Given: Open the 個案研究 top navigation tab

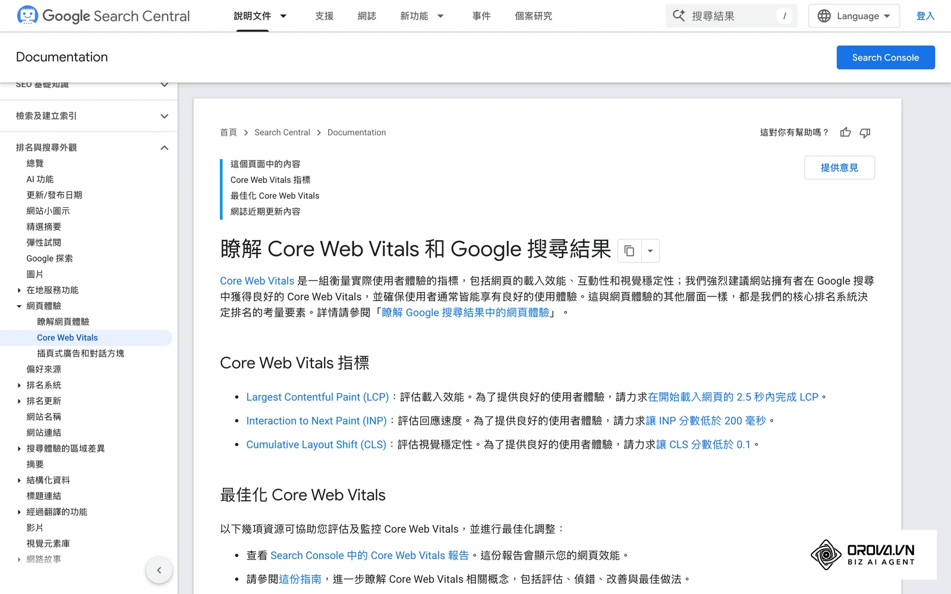Looking at the screenshot, I should pos(533,16).
